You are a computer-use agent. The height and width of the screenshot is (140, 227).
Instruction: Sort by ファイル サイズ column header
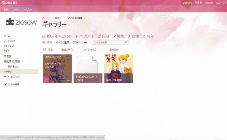[89, 50]
